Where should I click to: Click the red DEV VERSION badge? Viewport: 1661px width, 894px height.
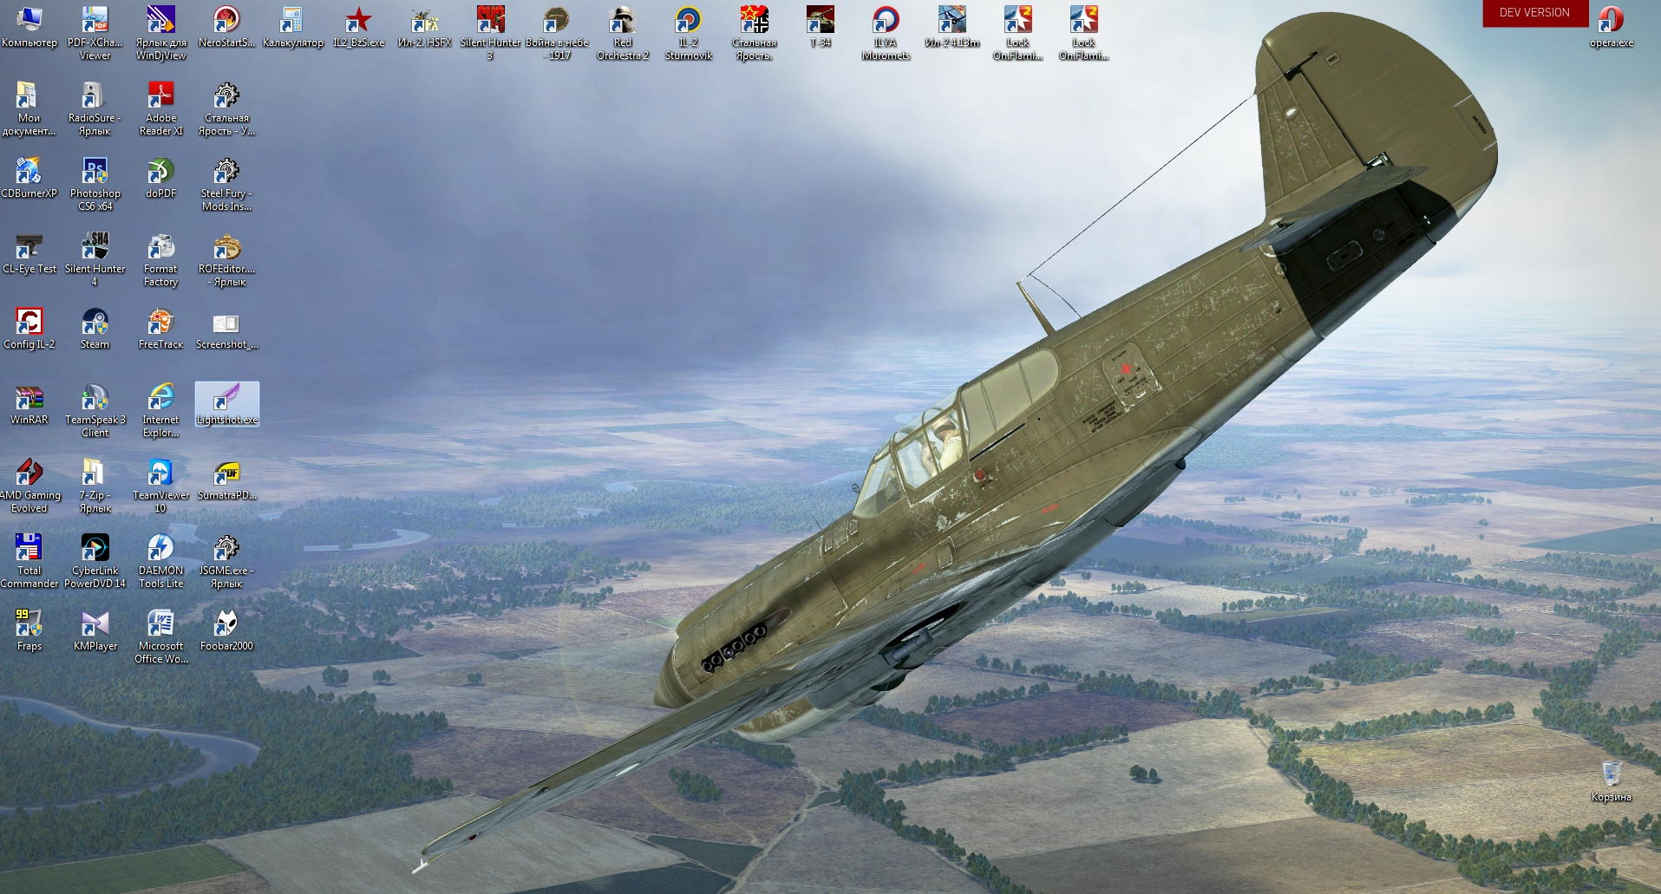[x=1534, y=13]
